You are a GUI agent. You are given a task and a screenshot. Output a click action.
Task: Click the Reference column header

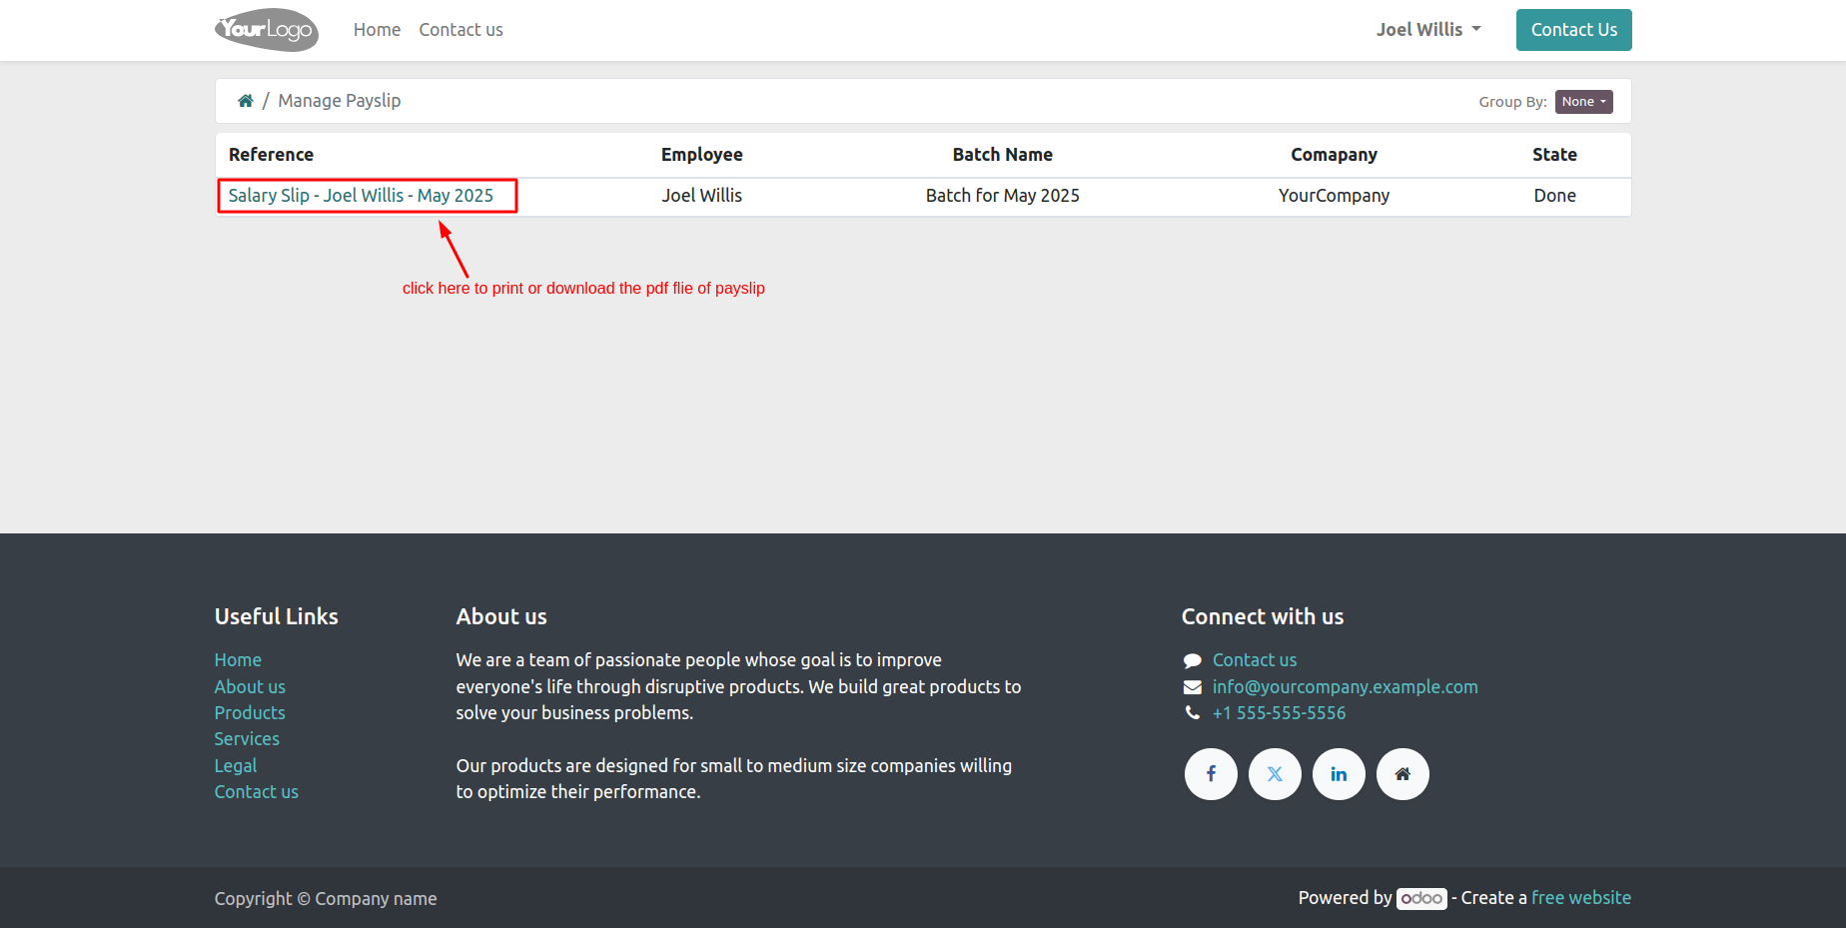pyautogui.click(x=271, y=155)
